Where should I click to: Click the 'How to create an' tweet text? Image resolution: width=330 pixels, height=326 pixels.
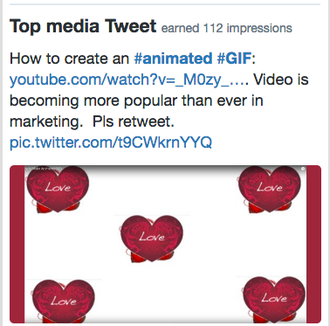(x=69, y=59)
